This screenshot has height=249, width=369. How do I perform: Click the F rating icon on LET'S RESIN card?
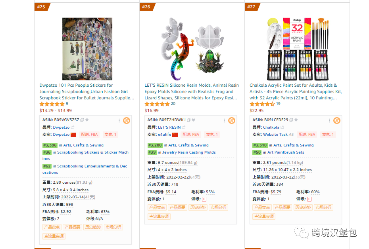tap(204, 199)
